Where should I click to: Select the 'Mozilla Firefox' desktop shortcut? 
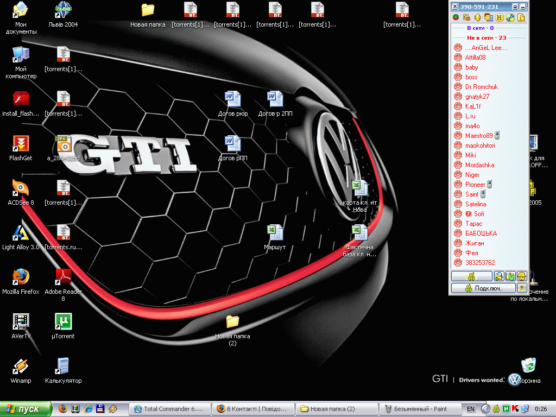point(21,282)
